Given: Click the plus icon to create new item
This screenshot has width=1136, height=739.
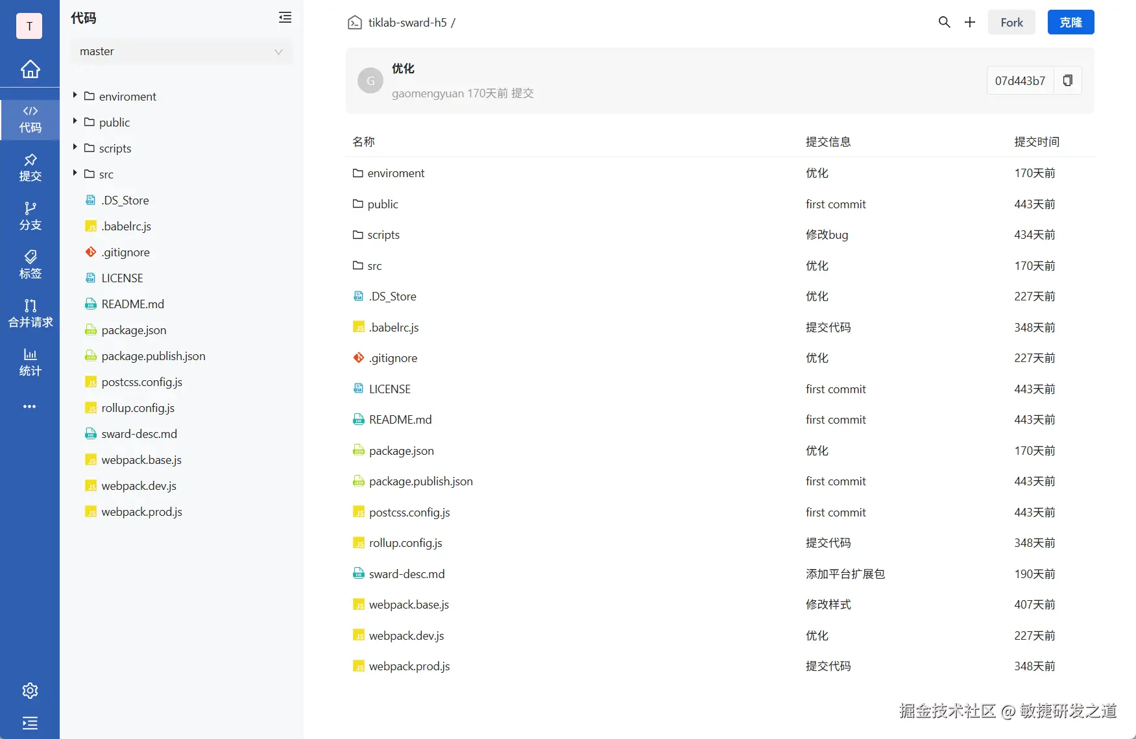Looking at the screenshot, I should point(969,21).
